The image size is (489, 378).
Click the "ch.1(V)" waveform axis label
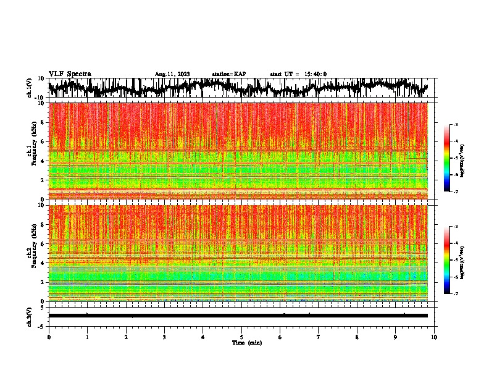coord(30,88)
